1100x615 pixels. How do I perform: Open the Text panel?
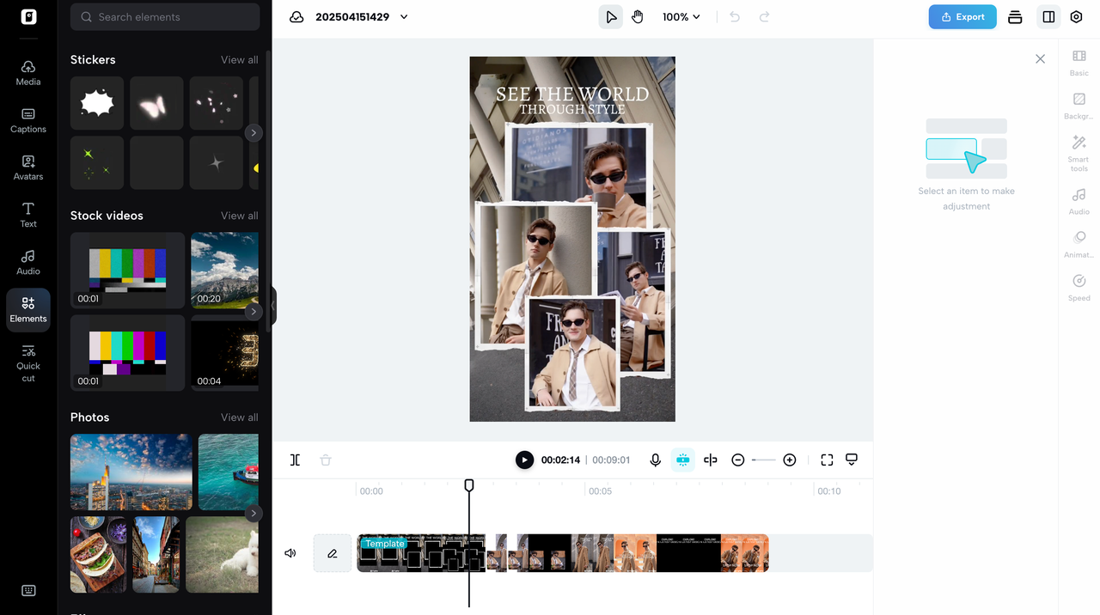[x=27, y=215]
